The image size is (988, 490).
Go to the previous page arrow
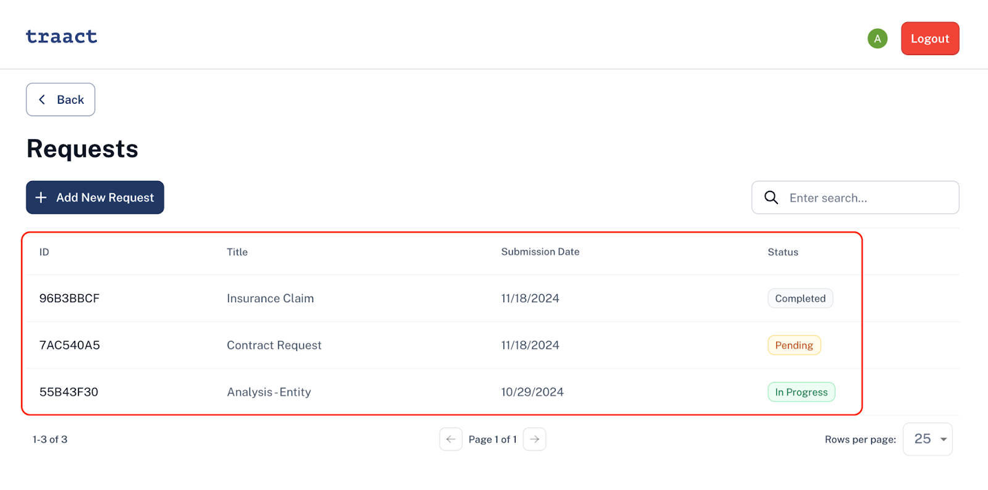(x=451, y=439)
